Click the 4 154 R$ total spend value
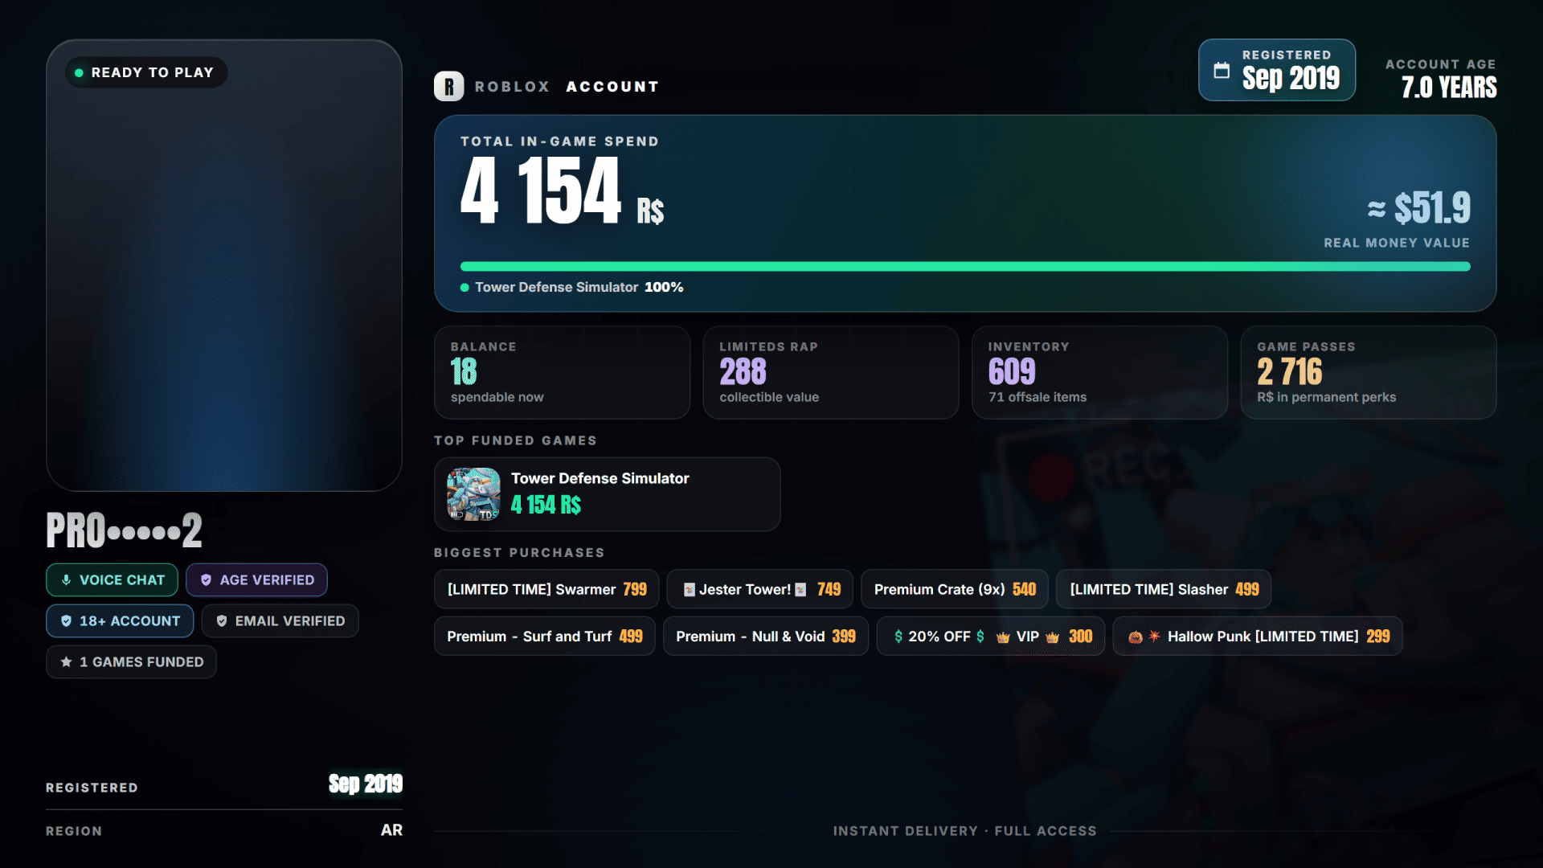Viewport: 1543px width, 868px height. pyautogui.click(x=562, y=190)
